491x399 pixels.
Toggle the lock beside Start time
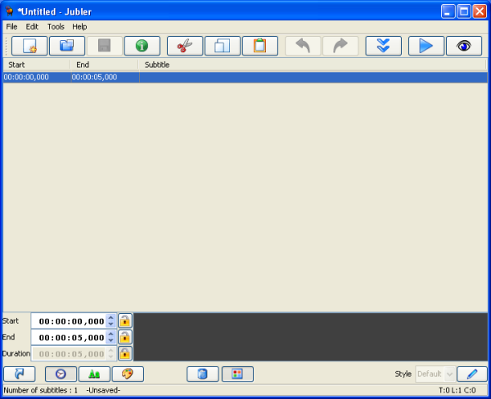125,321
